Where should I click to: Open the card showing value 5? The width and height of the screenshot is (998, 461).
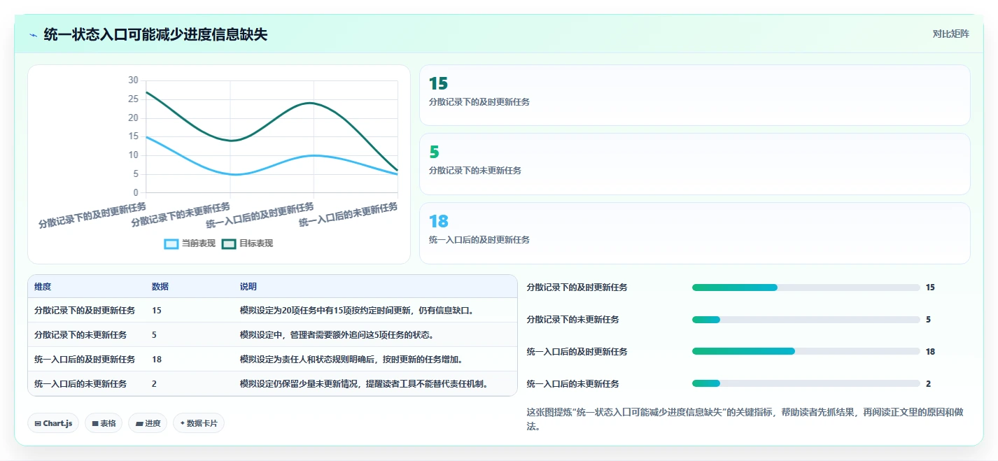point(694,164)
